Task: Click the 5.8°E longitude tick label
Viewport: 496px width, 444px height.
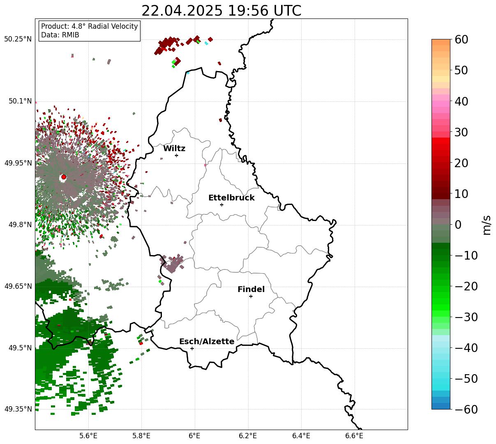Action: click(141, 436)
